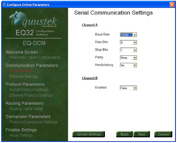Open the Baud Rate dropdown arrow
This screenshot has width=177, height=143.
click(135, 35)
